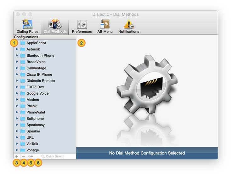Click the Softphone folder icon
The height and width of the screenshot is (175, 231).
click(x=23, y=119)
